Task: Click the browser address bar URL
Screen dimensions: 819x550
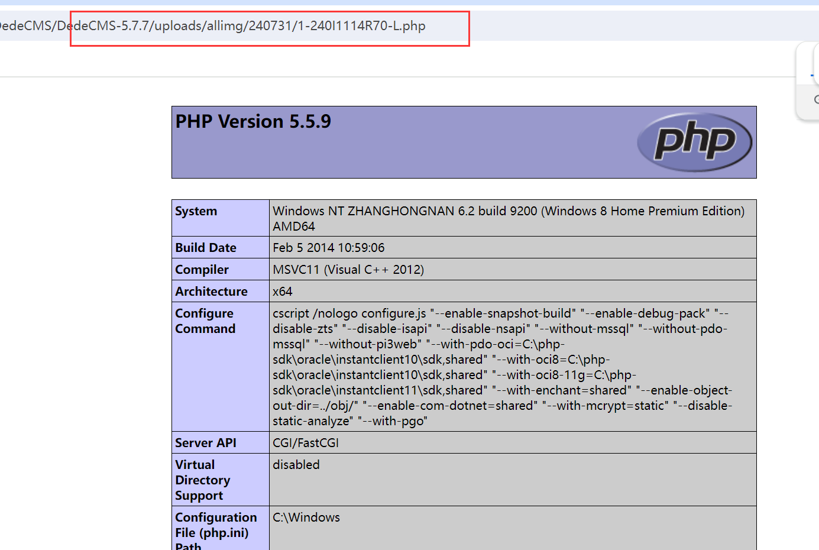Action: [212, 26]
